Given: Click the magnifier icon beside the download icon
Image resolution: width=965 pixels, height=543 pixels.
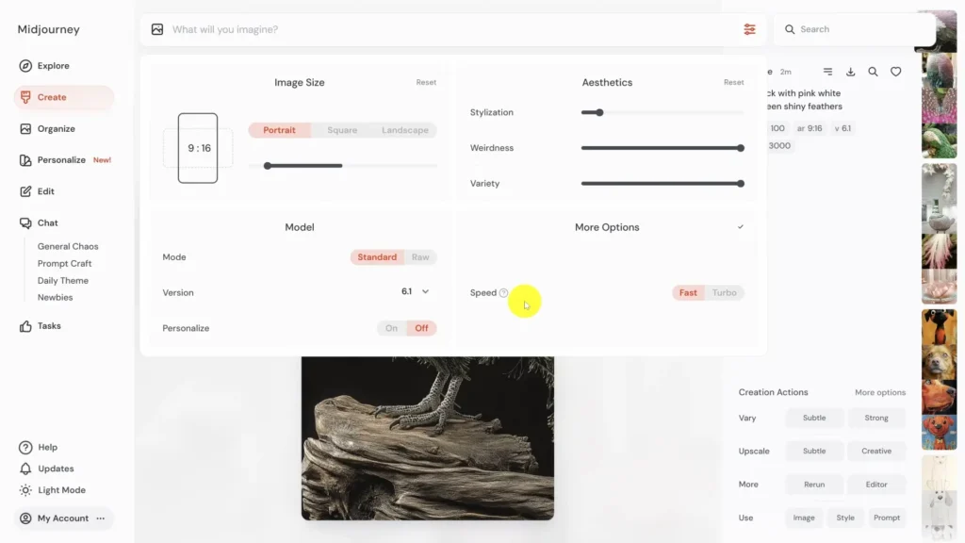Looking at the screenshot, I should (874, 72).
